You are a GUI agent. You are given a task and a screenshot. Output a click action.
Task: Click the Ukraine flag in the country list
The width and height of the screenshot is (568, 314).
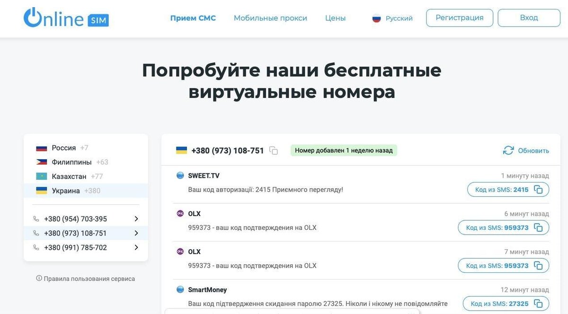(42, 191)
